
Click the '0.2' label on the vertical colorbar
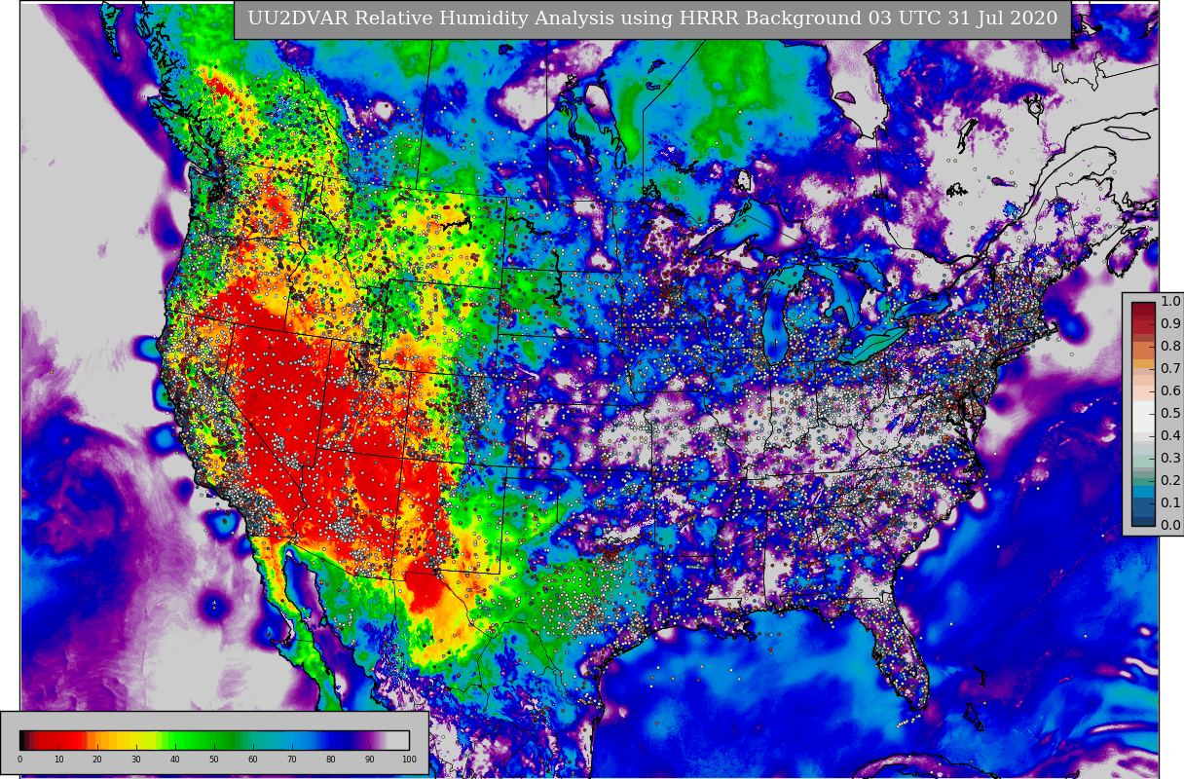point(1171,481)
